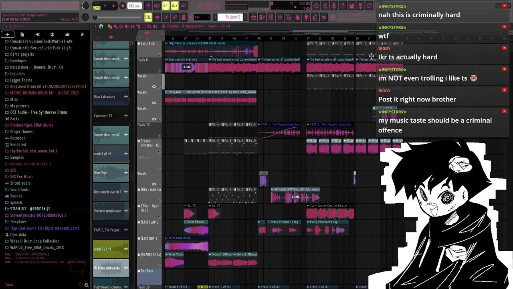Toggle the playlist snap magnet
513x289 pixels.
(101, 26)
